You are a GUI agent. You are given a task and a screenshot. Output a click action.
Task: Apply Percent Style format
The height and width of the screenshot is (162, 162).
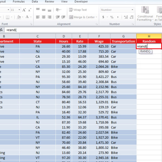point(112,17)
